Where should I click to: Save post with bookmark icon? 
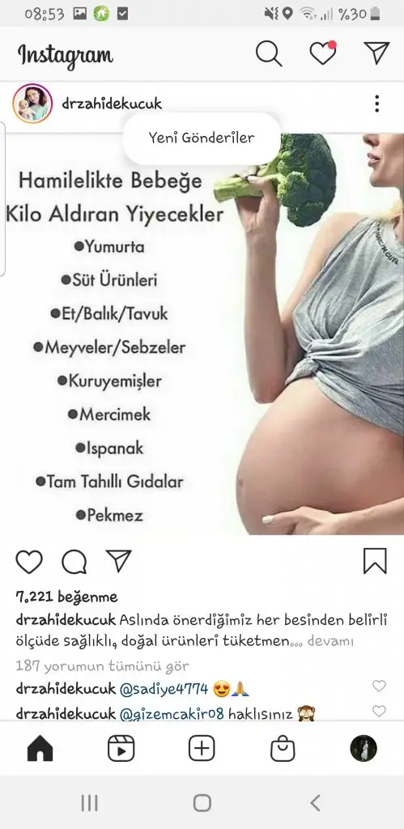pyautogui.click(x=375, y=561)
